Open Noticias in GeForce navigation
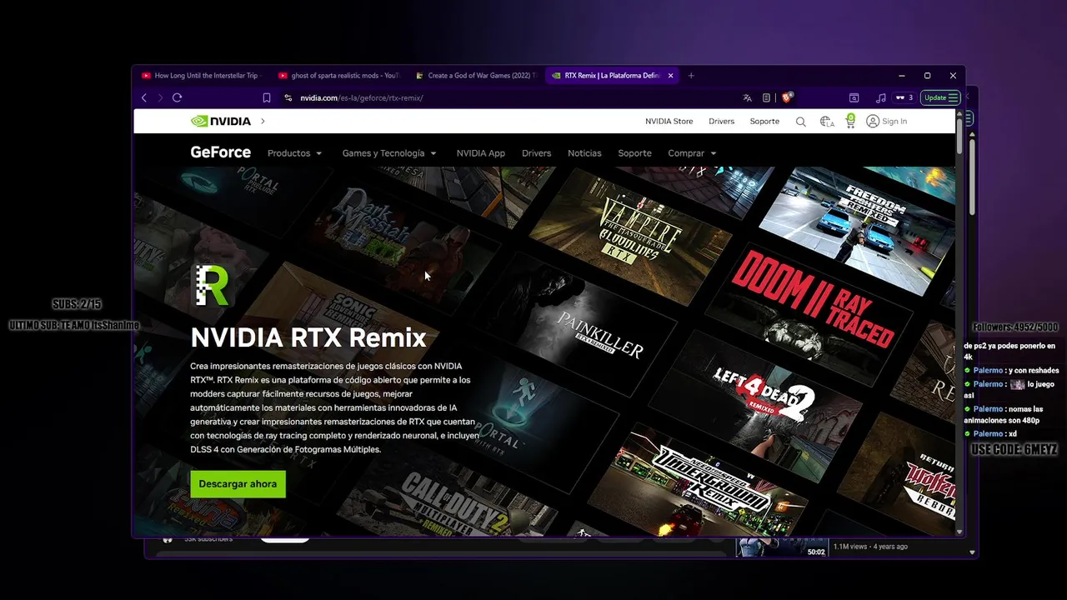This screenshot has width=1067, height=600. pyautogui.click(x=584, y=153)
